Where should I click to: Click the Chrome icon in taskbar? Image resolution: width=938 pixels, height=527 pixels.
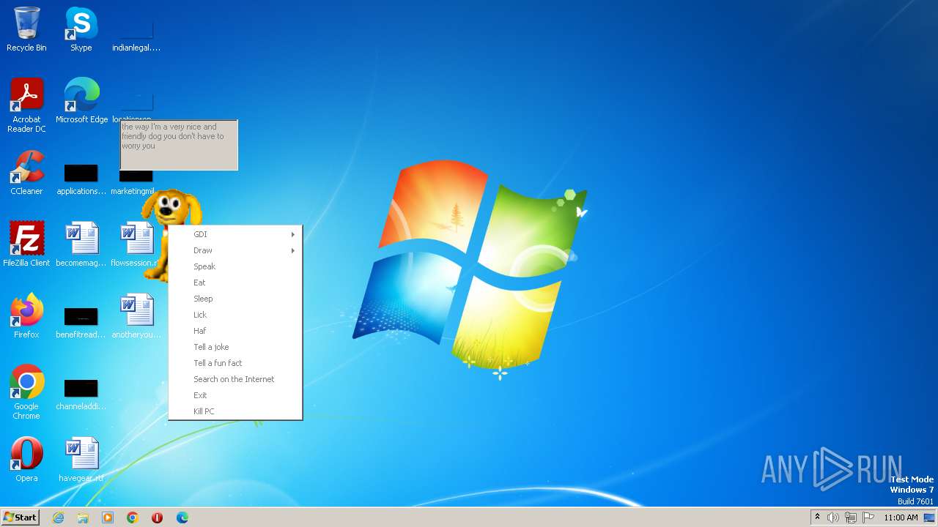[133, 517]
